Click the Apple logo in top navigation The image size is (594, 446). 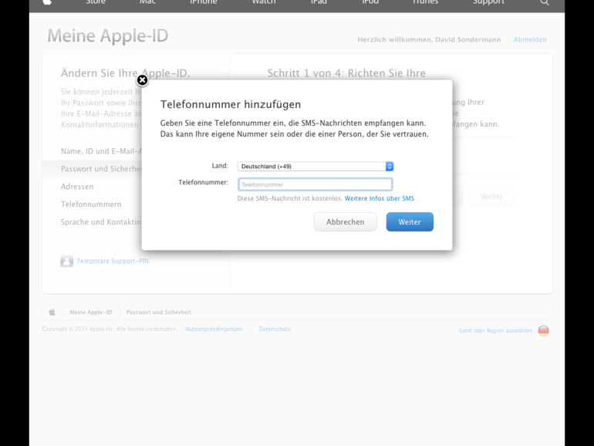pos(47,2)
